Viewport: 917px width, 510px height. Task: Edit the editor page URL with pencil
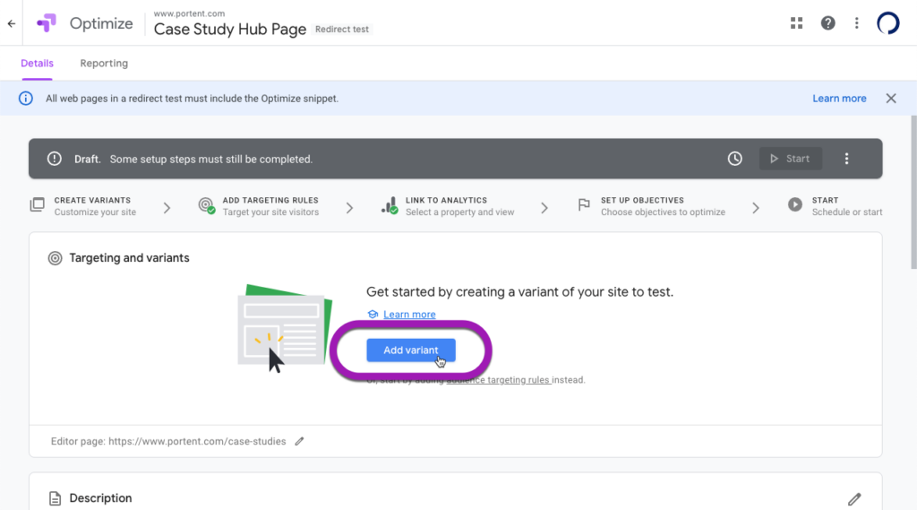[x=299, y=442]
